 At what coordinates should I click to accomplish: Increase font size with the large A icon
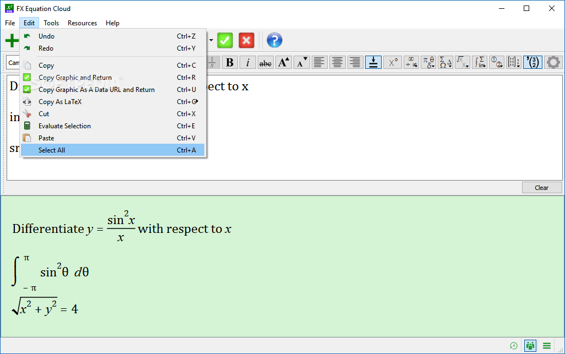pos(284,62)
